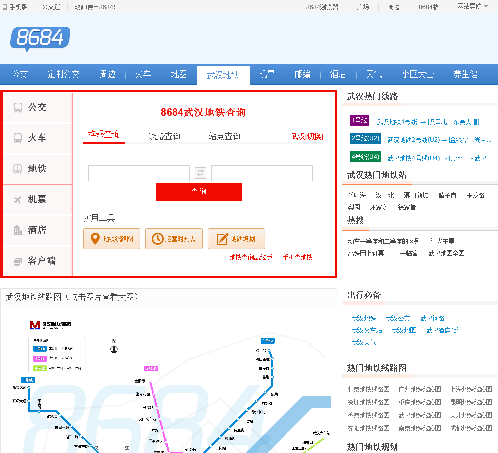Viewport: 498px width, 453px height.
Task: Open 武汉问路 link
Action: tap(432, 318)
